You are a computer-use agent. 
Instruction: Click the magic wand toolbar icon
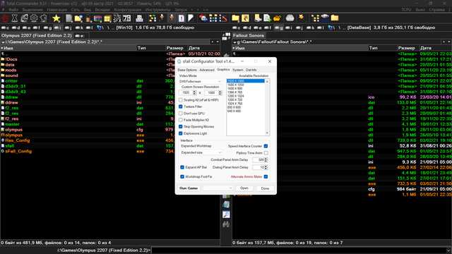[302, 18]
